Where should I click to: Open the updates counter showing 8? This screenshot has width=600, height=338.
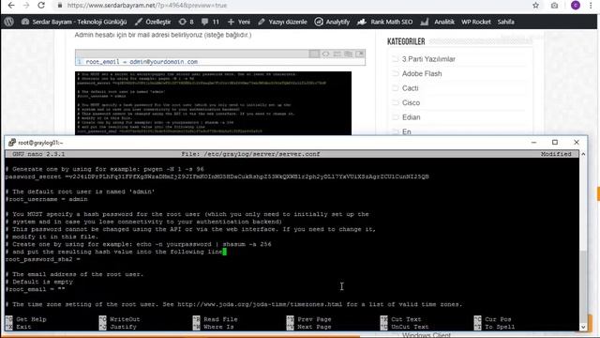pos(186,22)
